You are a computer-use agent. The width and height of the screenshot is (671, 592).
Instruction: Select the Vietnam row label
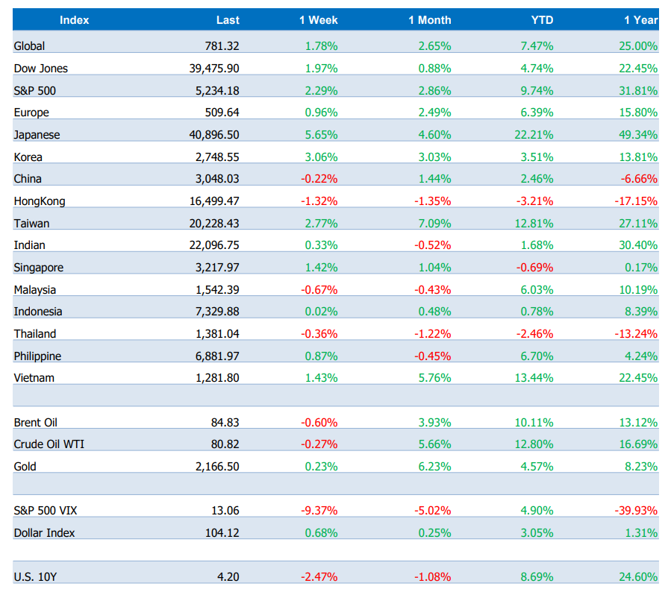click(34, 378)
